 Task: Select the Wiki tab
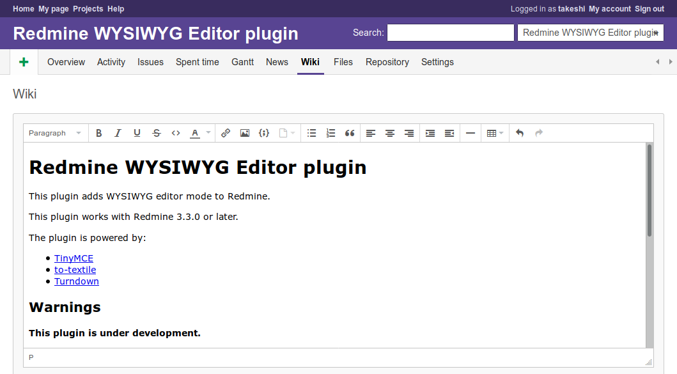point(311,62)
